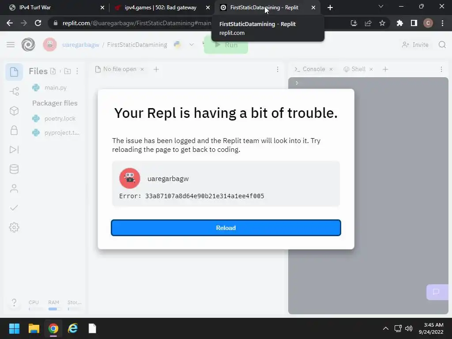Focus the replit.com address bar
Viewport: 452px width, 339px height.
(x=137, y=23)
